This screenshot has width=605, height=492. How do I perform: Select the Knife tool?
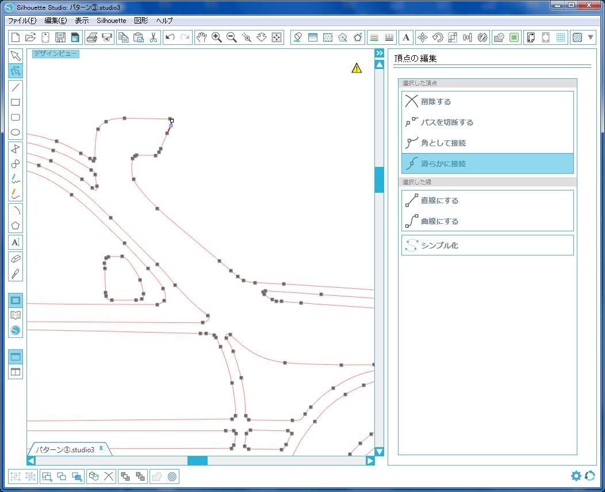coord(16,274)
